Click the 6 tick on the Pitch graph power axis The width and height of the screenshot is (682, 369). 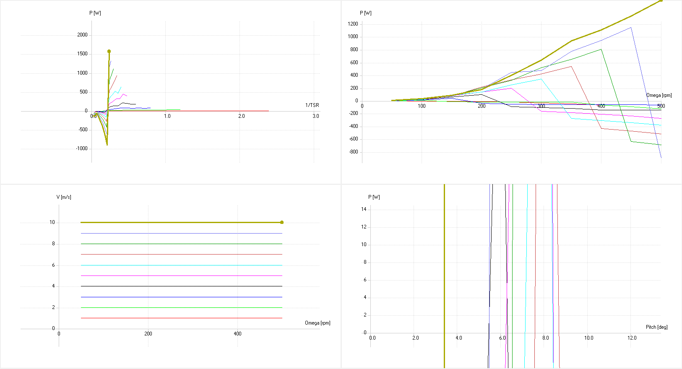pos(365,280)
